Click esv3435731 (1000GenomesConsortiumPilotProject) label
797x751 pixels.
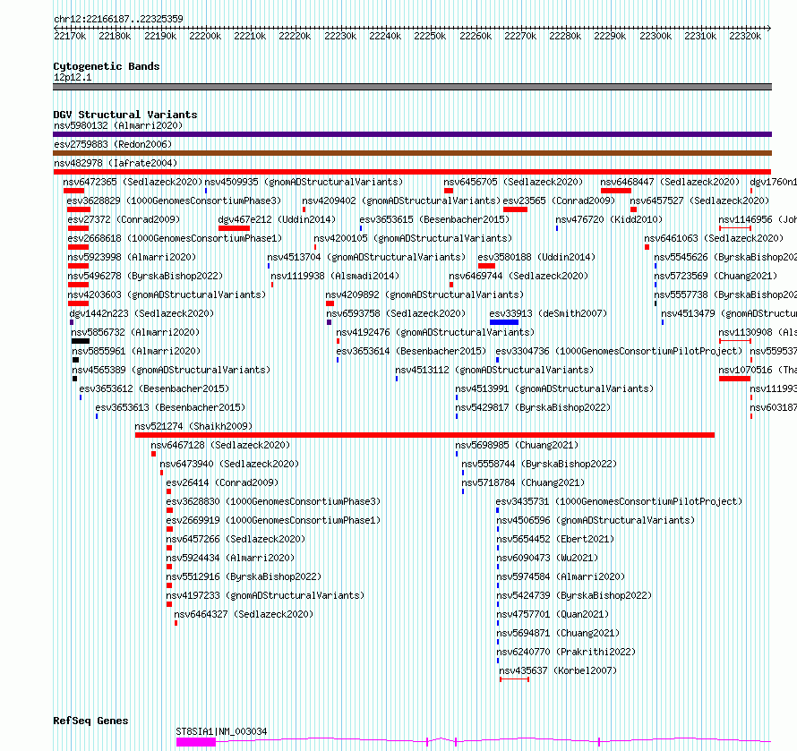pos(619,501)
